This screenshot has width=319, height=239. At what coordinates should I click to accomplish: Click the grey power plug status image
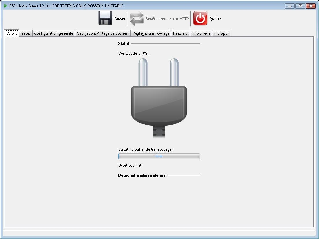click(x=159, y=98)
